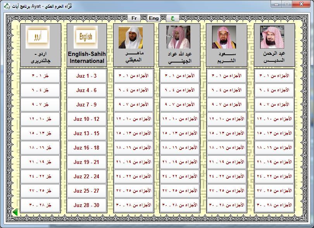
Task: Open Juz 7 - 9 in Urdu column
Action: [x=40, y=104]
